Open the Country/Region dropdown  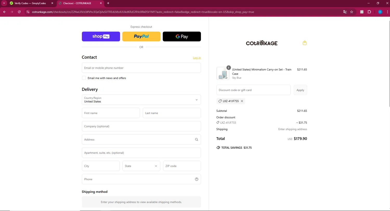pos(141,100)
